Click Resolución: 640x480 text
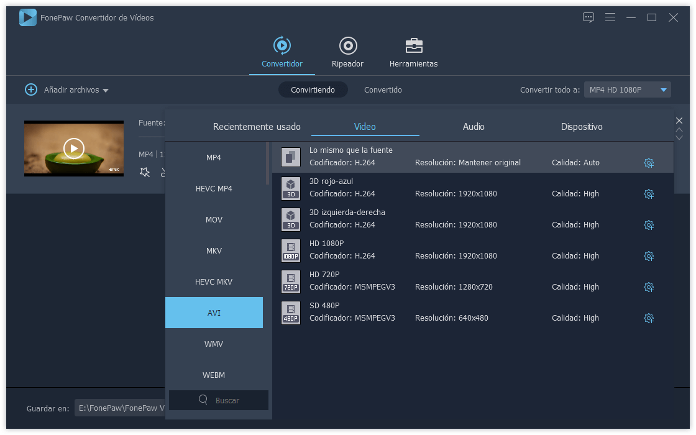The height and width of the screenshot is (435, 696). [x=451, y=318]
